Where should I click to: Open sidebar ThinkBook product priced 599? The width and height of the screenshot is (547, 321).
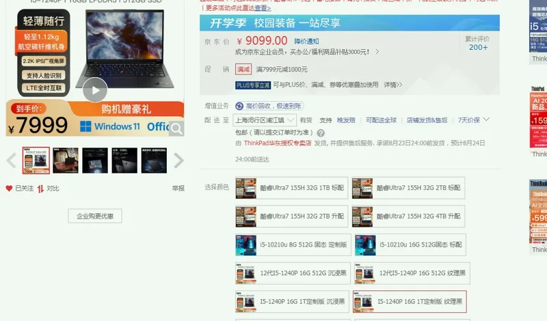pyautogui.click(x=538, y=212)
